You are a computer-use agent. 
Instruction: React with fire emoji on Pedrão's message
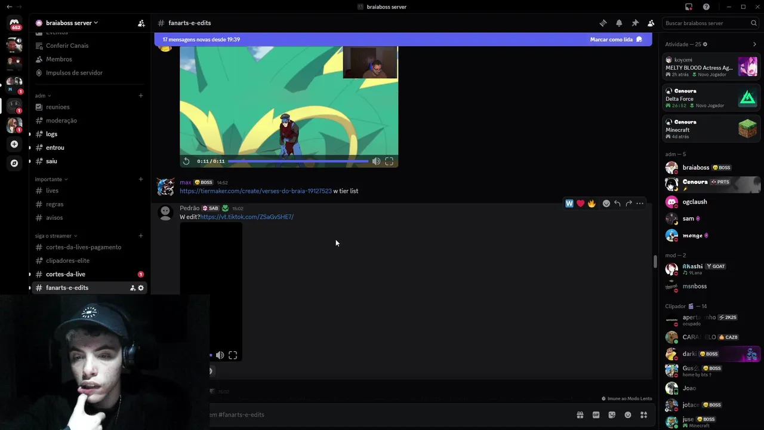[592, 204]
